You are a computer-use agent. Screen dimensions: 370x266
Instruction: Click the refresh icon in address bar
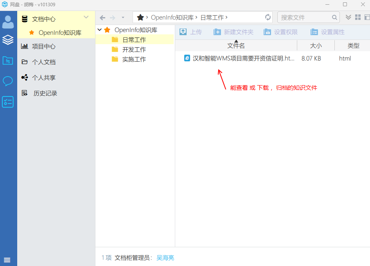pos(268,17)
